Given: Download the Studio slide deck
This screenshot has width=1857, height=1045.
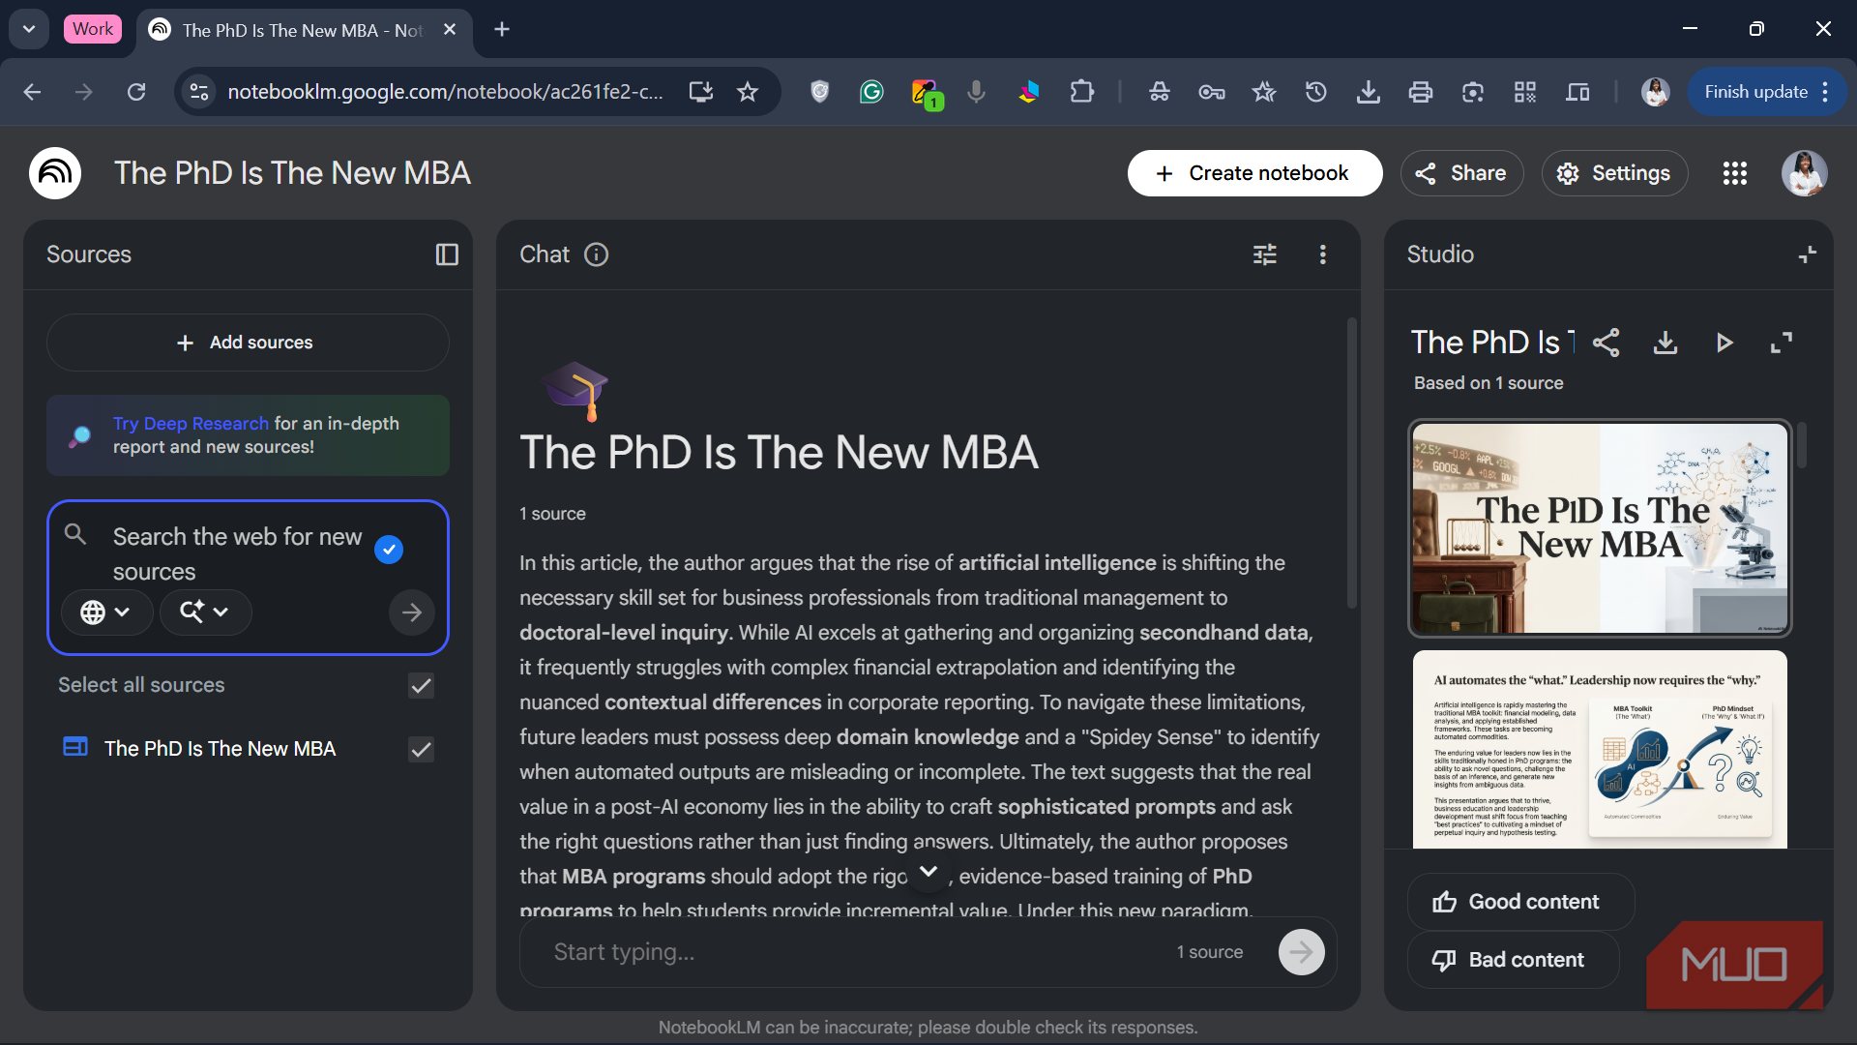Looking at the screenshot, I should (1665, 343).
